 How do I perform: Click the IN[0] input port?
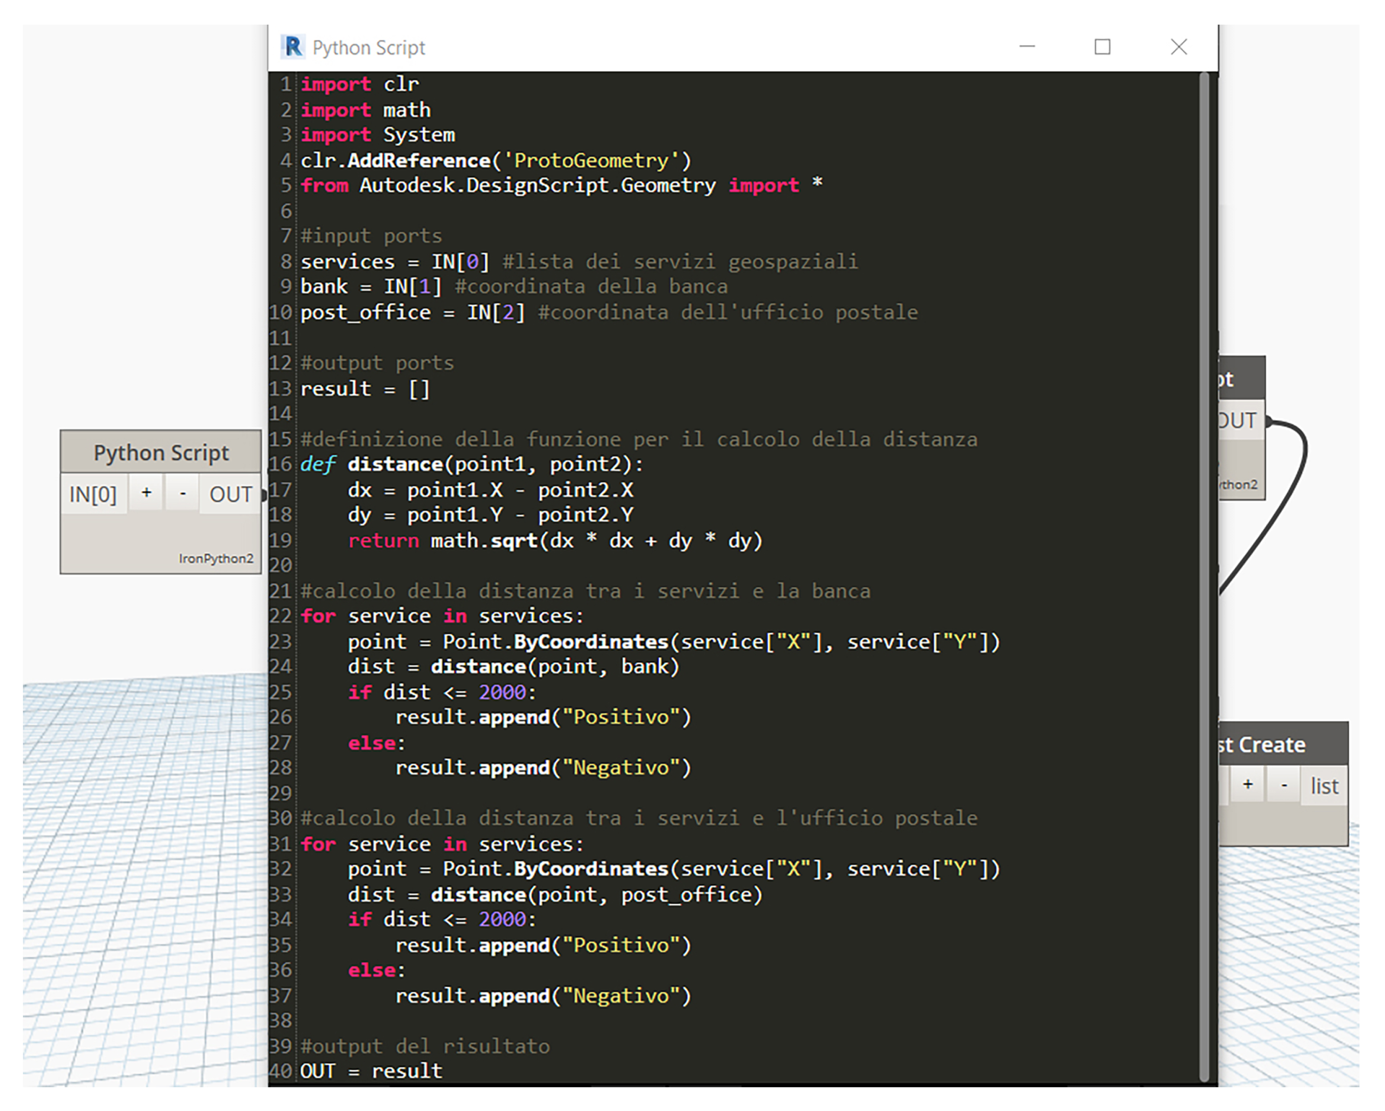[x=93, y=494]
